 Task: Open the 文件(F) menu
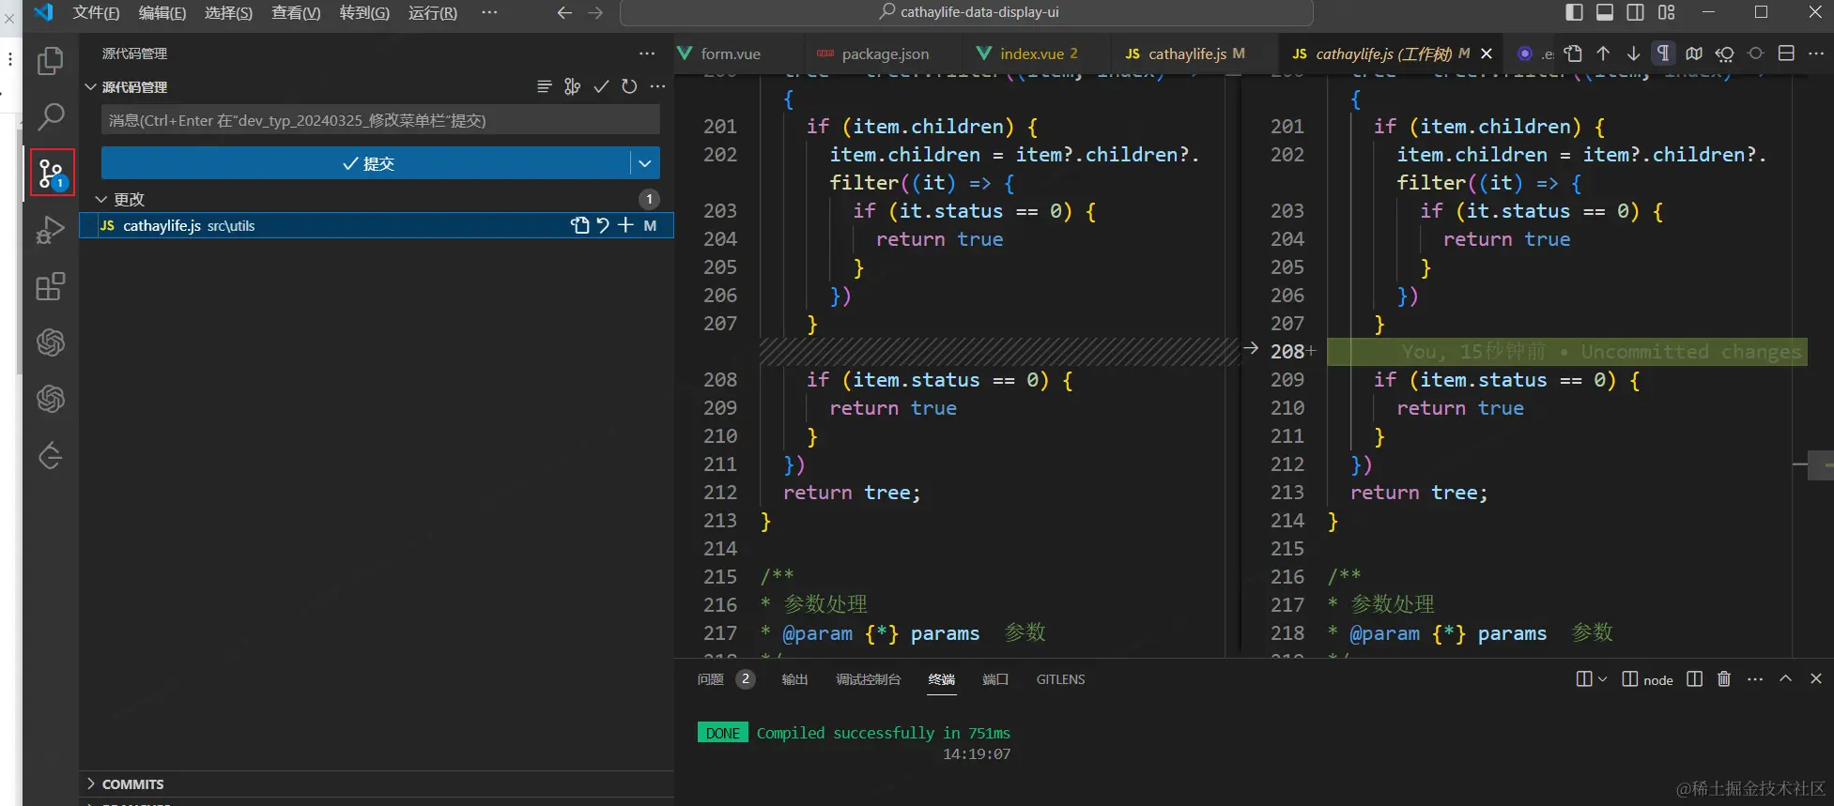(x=96, y=12)
